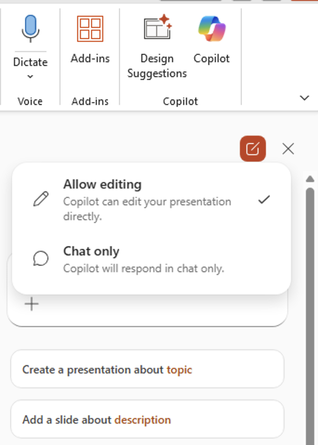Expand the Dictate dropdown arrow
The image size is (318, 445).
(30, 77)
